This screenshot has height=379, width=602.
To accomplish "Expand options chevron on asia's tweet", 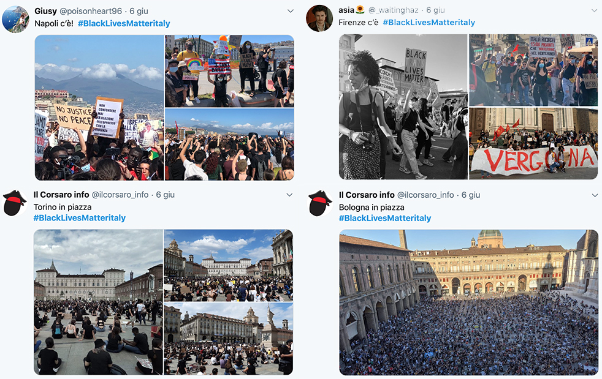I will [595, 10].
